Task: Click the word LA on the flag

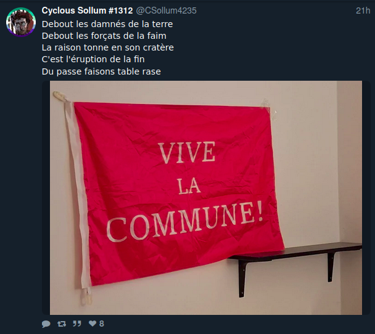Action: 189,186
